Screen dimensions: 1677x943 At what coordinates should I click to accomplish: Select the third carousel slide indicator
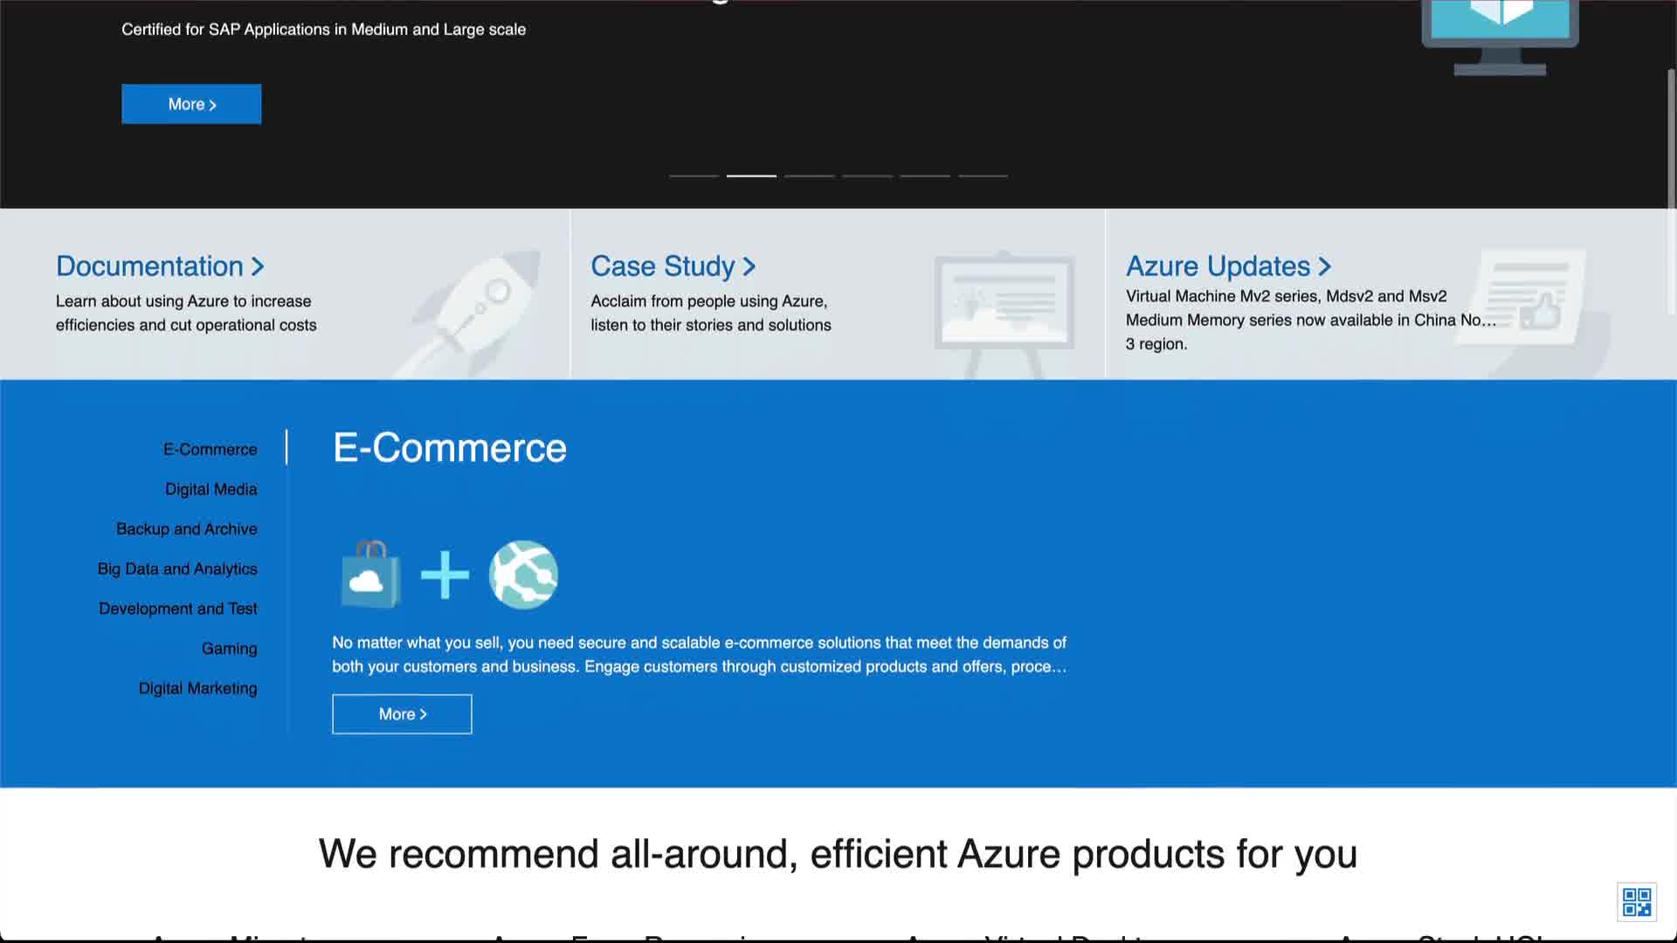809,176
